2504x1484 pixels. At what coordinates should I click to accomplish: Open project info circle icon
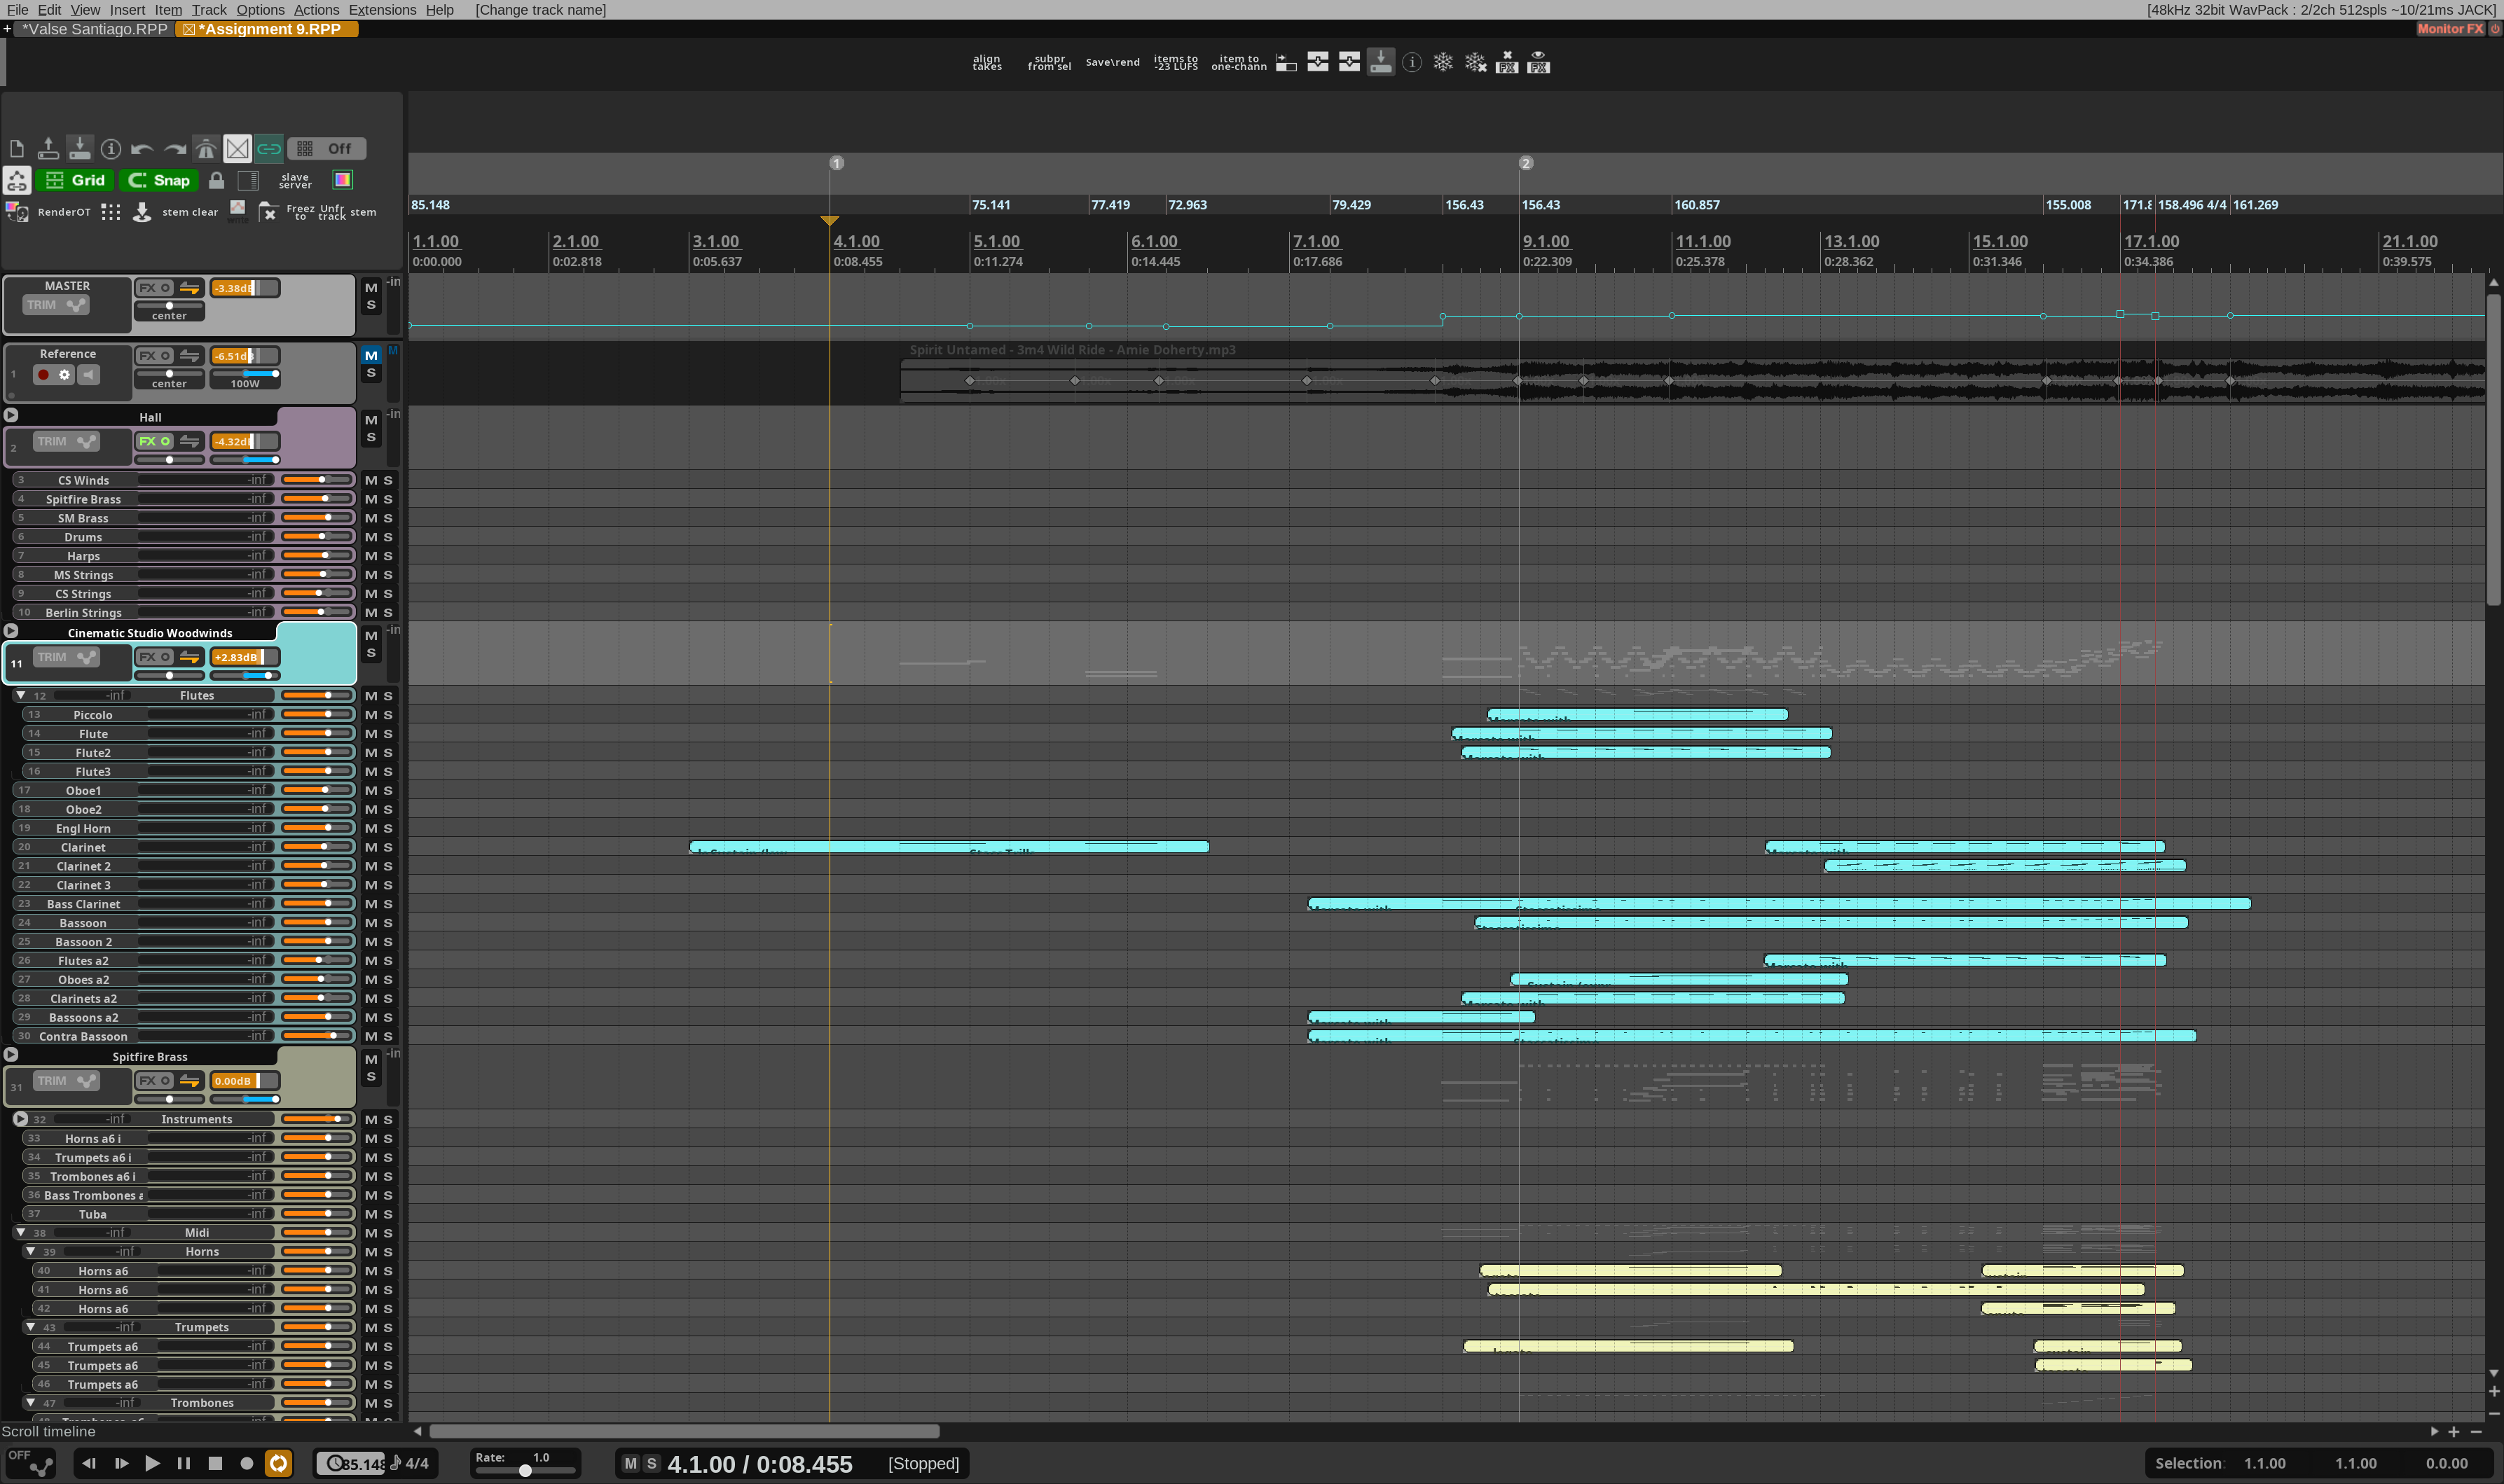pyautogui.click(x=111, y=149)
